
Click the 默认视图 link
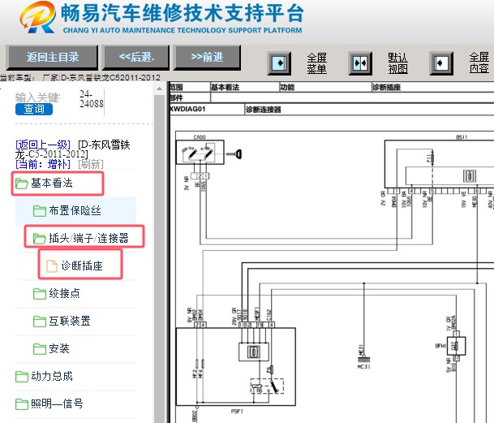397,63
